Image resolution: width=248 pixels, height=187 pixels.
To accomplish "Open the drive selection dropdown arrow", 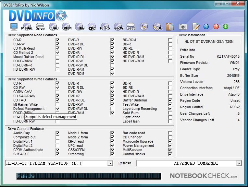I will coord(110,163).
